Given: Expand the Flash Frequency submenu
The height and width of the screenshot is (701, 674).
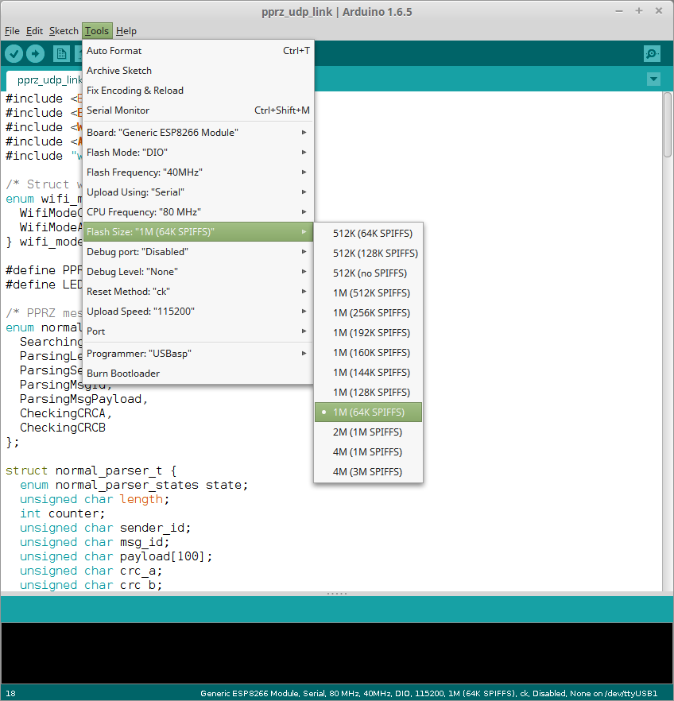Looking at the screenshot, I should pos(198,172).
